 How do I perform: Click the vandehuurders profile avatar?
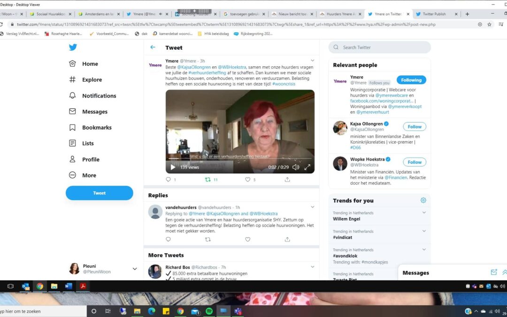tap(155, 212)
